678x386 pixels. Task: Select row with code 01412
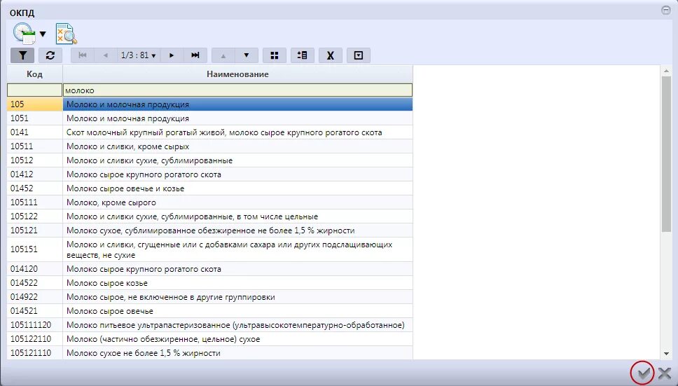(209, 174)
